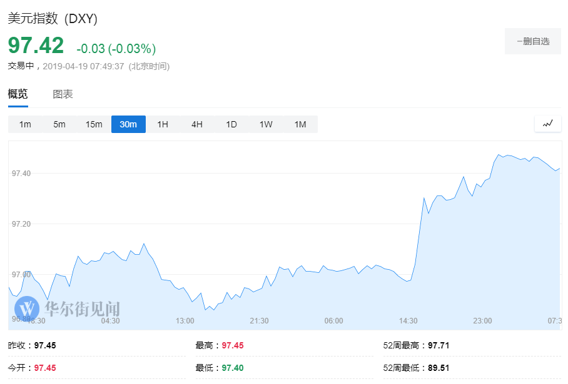The height and width of the screenshot is (384, 568).
Task: Remove from watchlist with 删自选 button
Action: [533, 41]
